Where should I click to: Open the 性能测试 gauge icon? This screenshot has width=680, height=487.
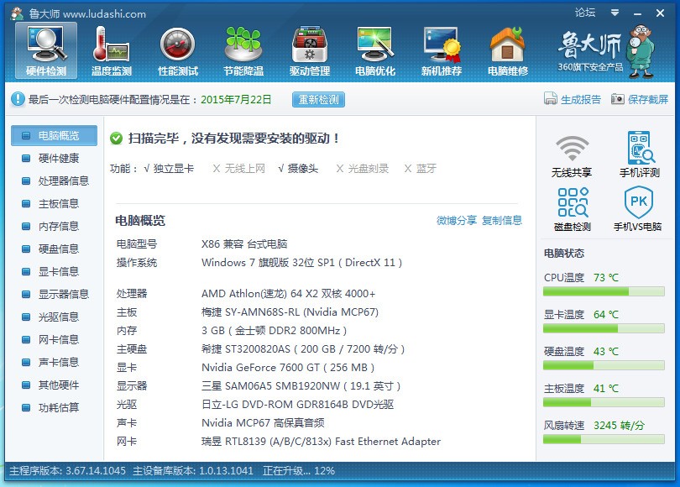(178, 50)
